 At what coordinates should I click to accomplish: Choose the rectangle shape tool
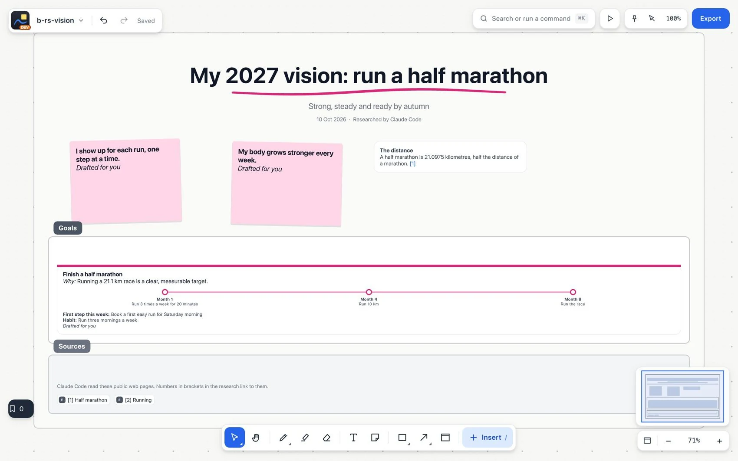402,437
